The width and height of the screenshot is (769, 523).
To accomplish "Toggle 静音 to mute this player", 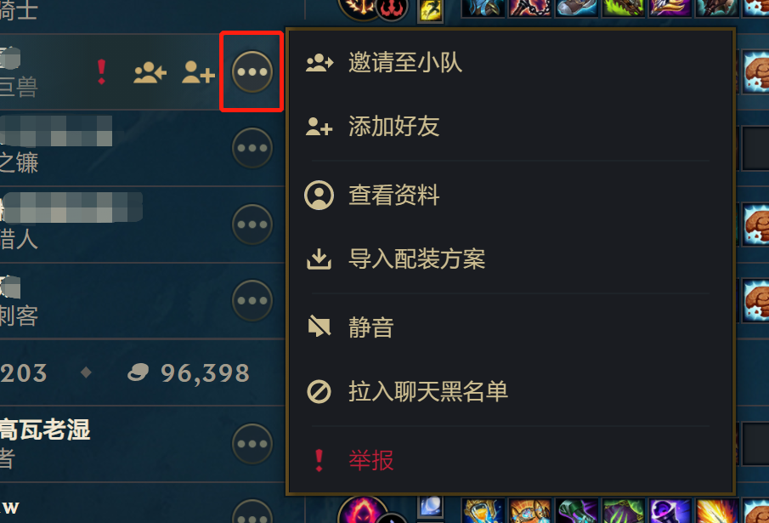I will tap(510, 327).
